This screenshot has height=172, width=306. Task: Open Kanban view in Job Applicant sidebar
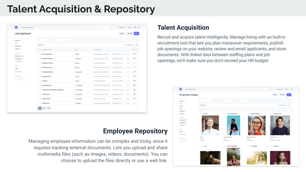click(x=18, y=49)
